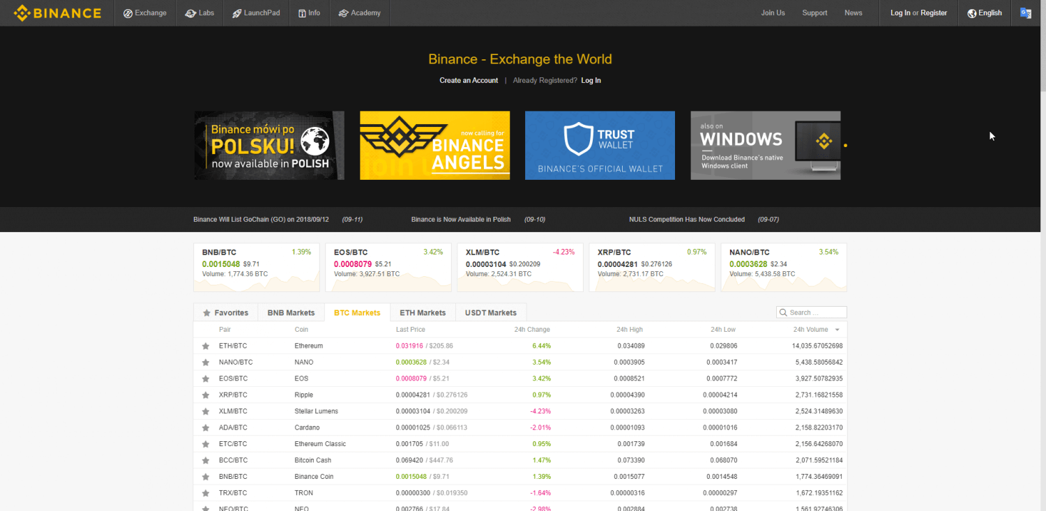The height and width of the screenshot is (511, 1046).
Task: Click the Binance logo icon
Action: click(22, 13)
